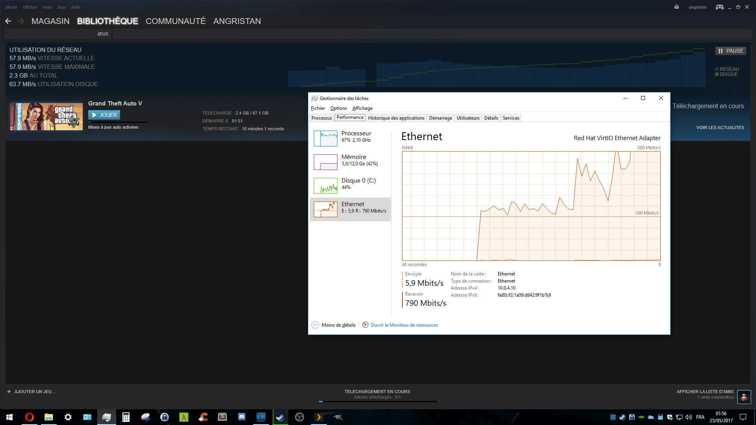Click the Grand Theft Auto V thumbnail
The image size is (756, 425).
[x=46, y=116]
